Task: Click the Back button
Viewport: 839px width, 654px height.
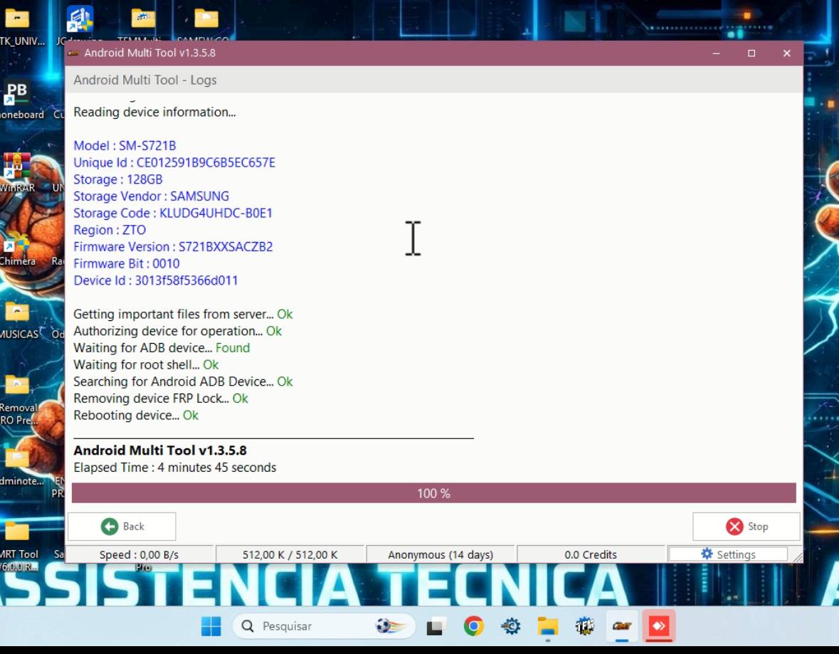Action: click(122, 527)
